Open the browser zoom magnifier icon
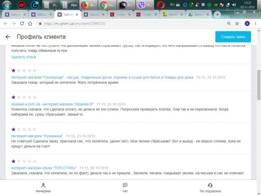The width and height of the screenshot is (261, 196). pos(229,23)
